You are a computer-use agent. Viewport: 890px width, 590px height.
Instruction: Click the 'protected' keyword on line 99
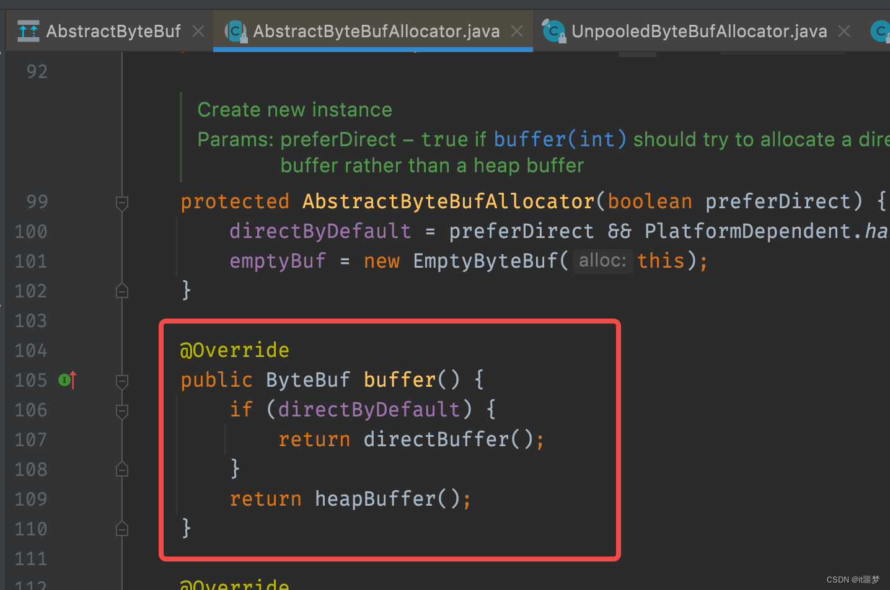(235, 201)
